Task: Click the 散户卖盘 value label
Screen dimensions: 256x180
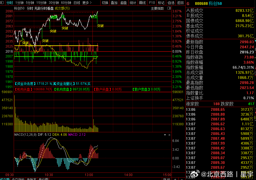Action: 146,89
